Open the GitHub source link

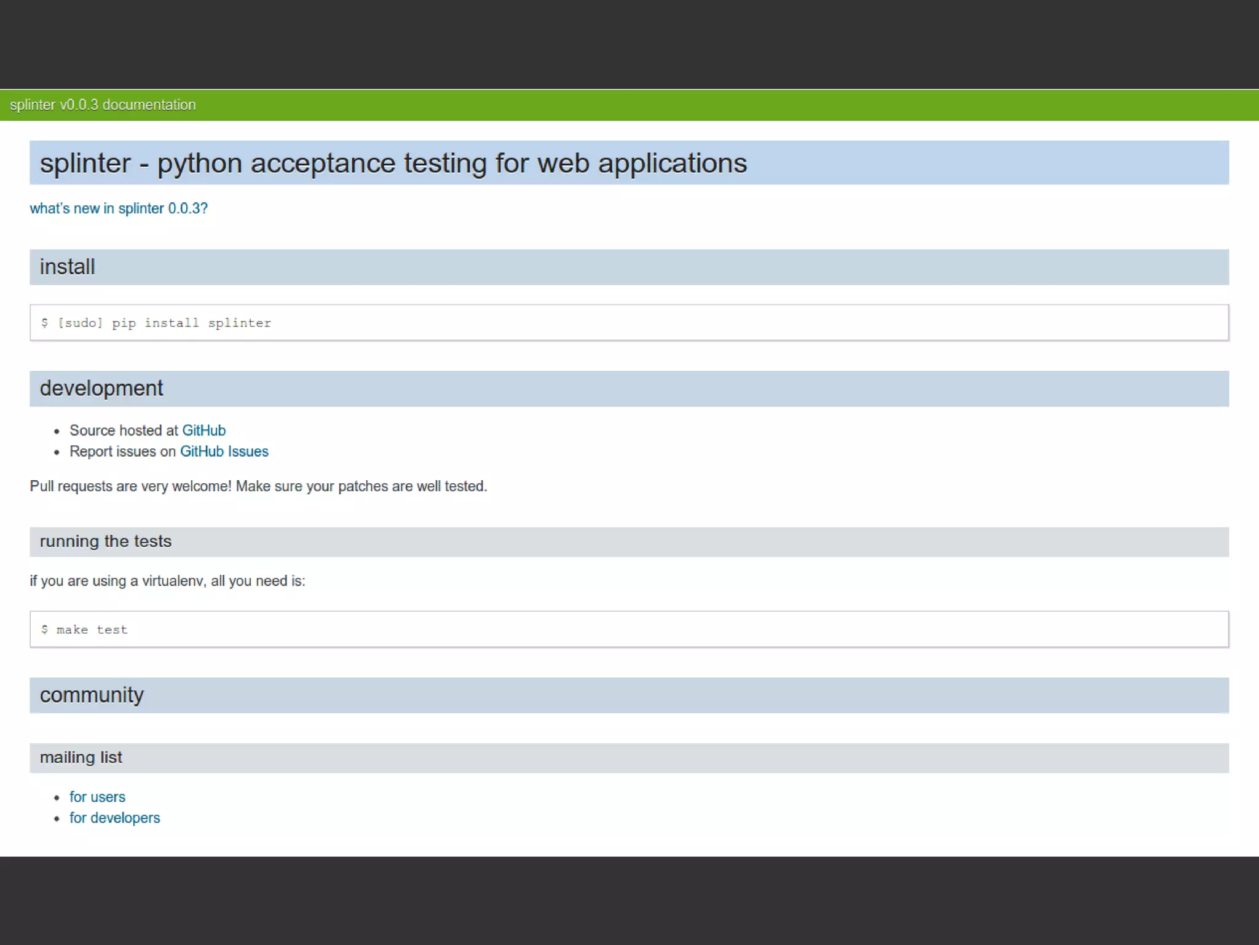pos(203,430)
